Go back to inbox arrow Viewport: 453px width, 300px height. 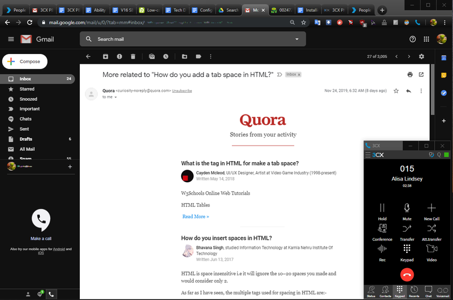tap(88, 56)
